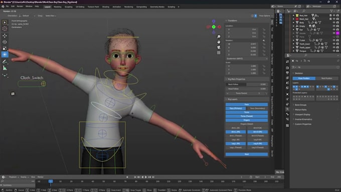
Task: Hide Teeth_lower via eye icon
Action: pos(334,44)
